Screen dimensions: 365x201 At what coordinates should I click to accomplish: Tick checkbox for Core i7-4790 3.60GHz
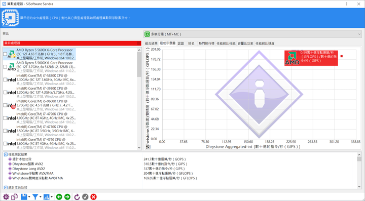[x=5, y=144]
